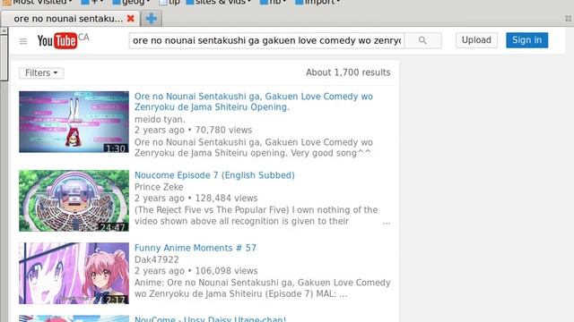574x322 pixels.
Task: Click the 'Very good song^^' description text
Action: 331,153
